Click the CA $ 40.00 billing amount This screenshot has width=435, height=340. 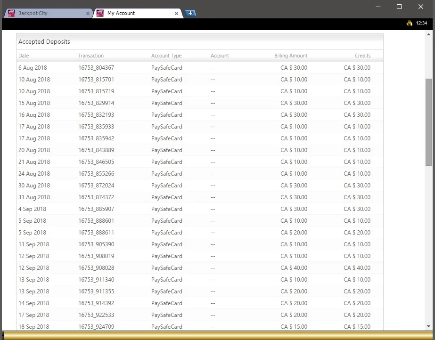click(x=294, y=268)
